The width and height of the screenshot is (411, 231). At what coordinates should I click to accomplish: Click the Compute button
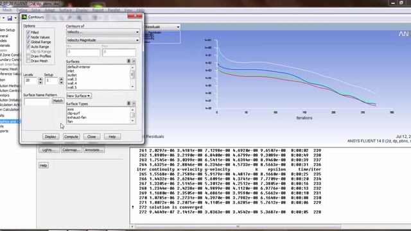click(x=71, y=137)
